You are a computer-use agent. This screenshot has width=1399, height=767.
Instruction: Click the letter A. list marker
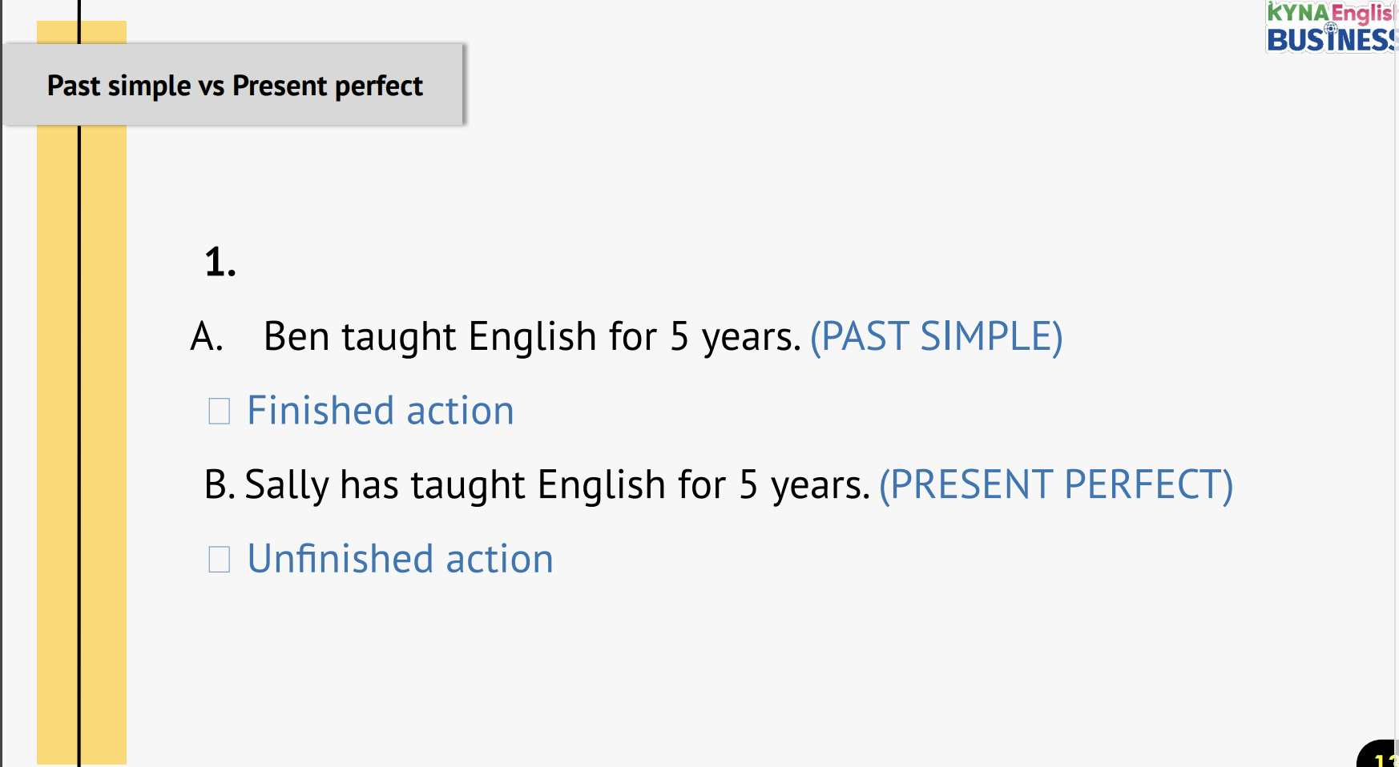pyautogui.click(x=206, y=336)
